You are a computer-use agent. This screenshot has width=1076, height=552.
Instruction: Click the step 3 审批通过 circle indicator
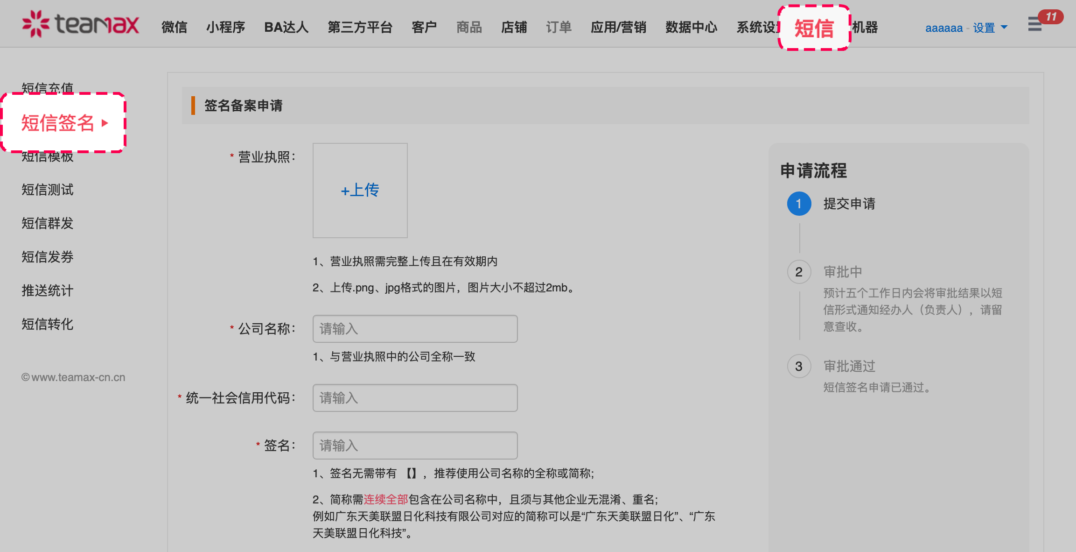[x=799, y=366]
